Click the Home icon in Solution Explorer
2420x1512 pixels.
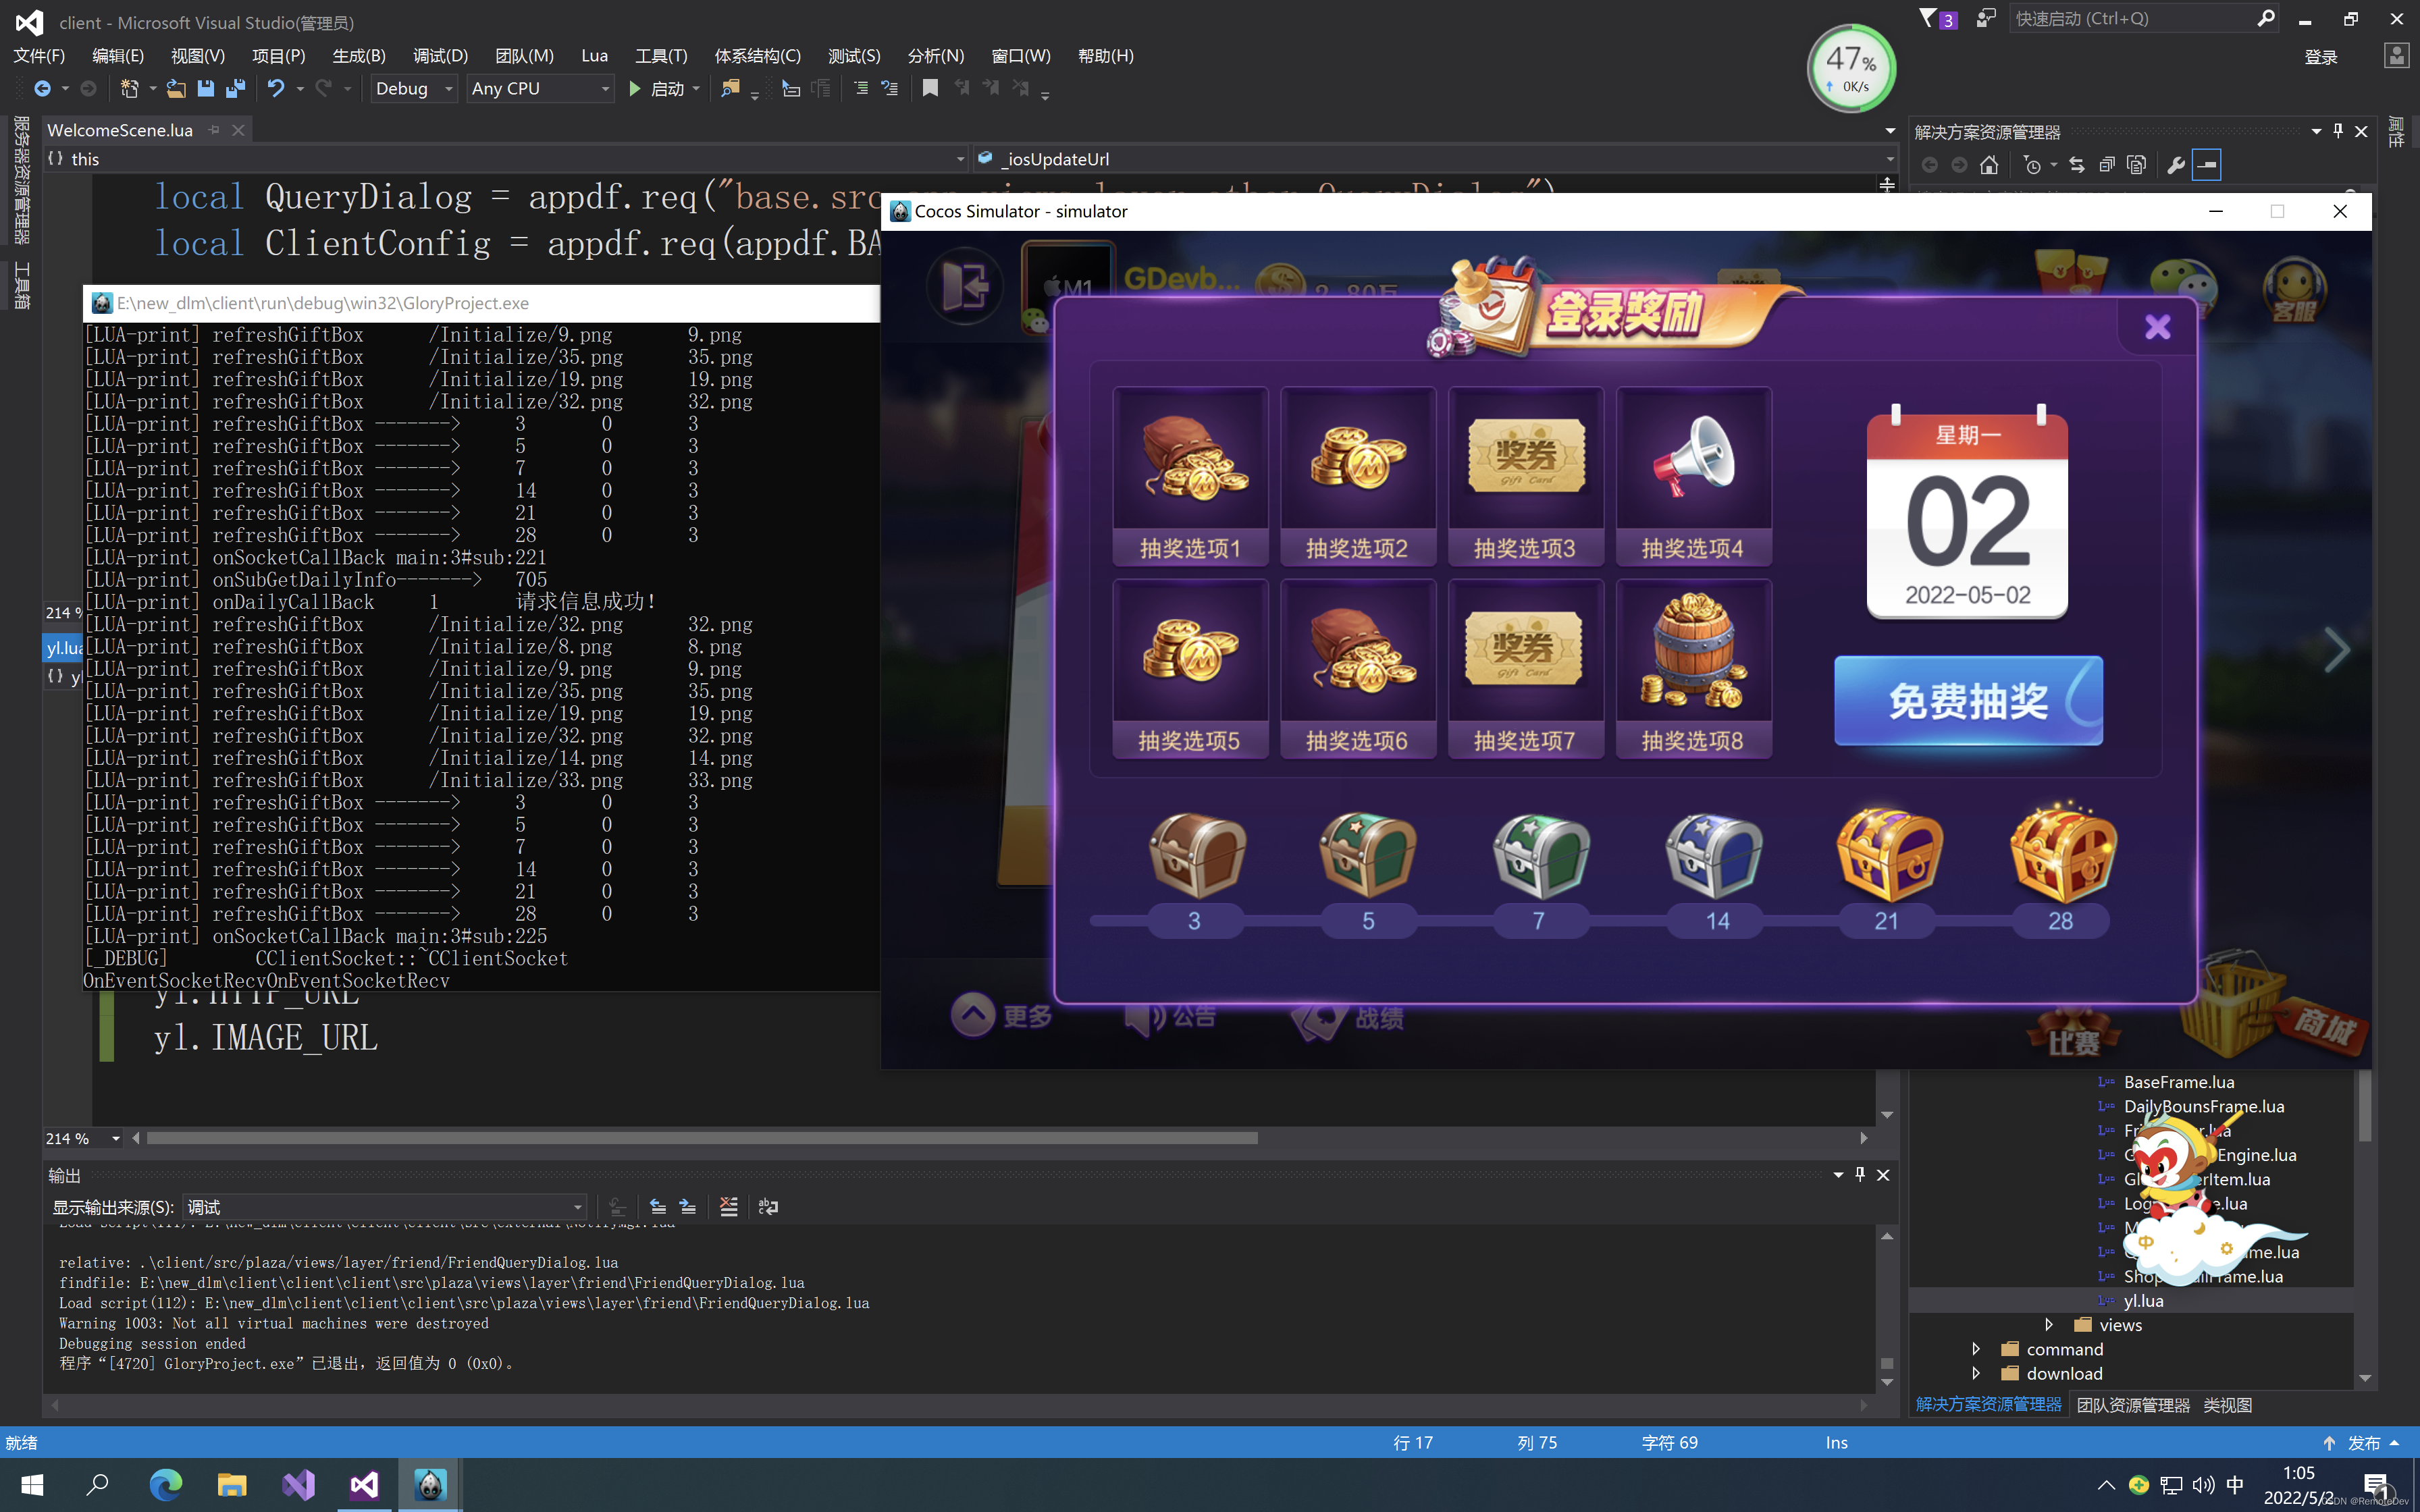click(1989, 165)
